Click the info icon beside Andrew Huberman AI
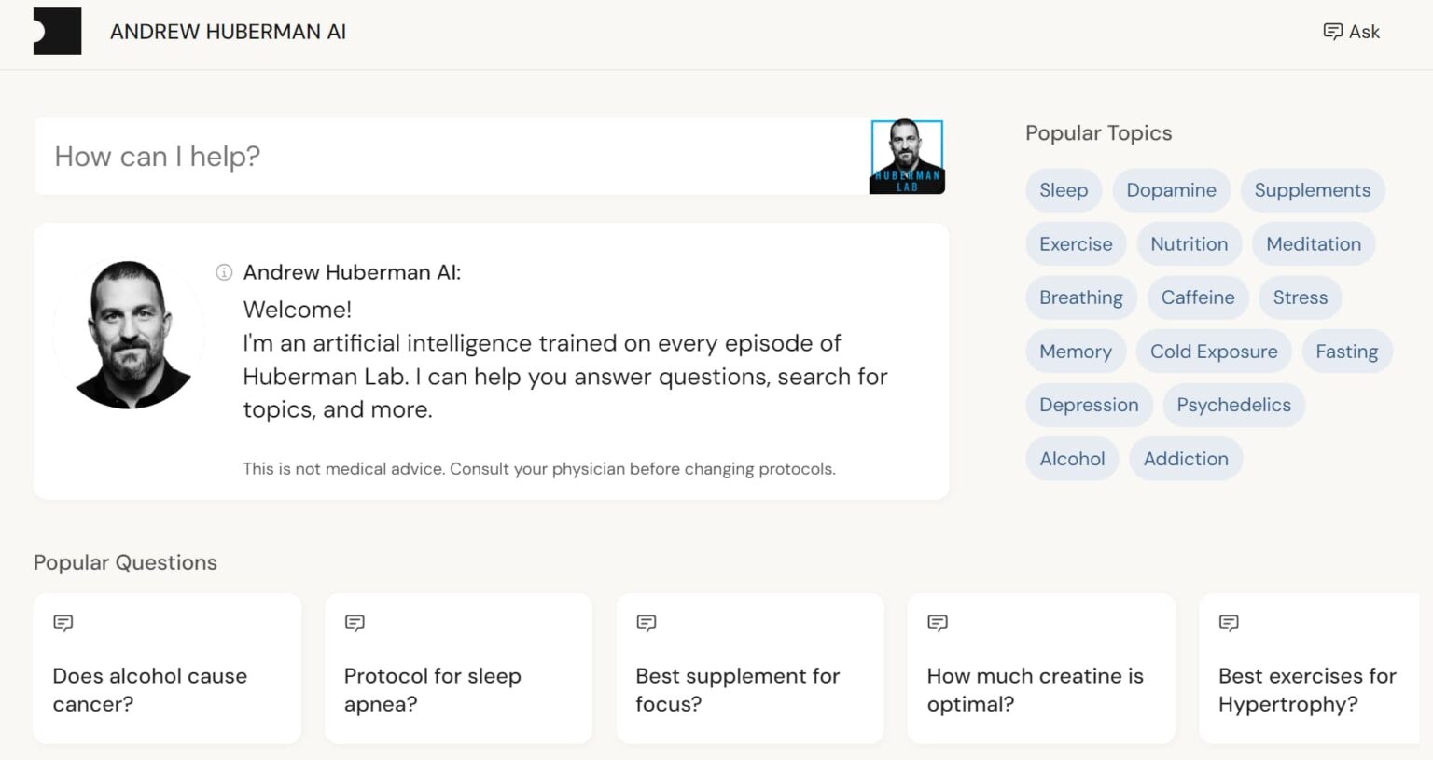1433x760 pixels. click(x=223, y=272)
